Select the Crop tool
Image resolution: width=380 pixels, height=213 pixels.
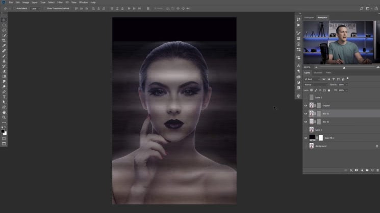(x=4, y=40)
